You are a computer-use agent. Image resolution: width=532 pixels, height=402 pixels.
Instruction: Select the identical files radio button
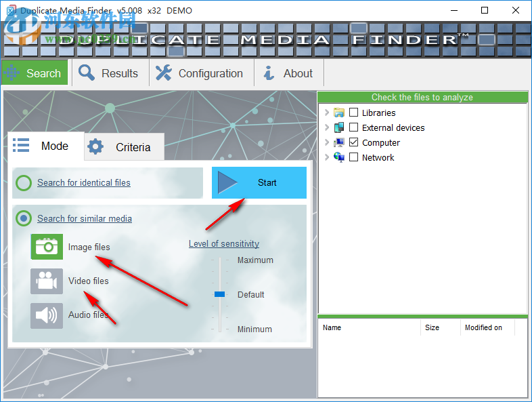pyautogui.click(x=24, y=183)
